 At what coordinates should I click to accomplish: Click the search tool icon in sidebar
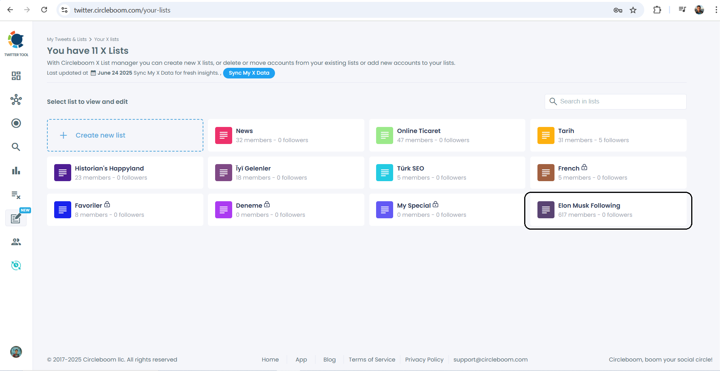16,147
